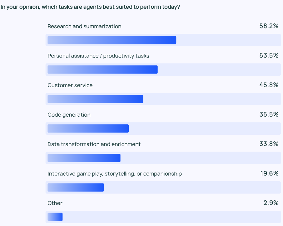The height and width of the screenshot is (226, 283).
Task: Select the Personal assistance / productivity tasks label
Action: 98,56
